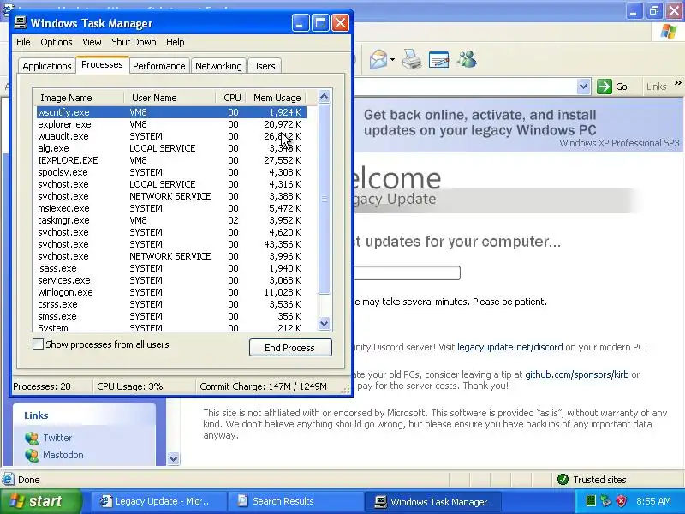
Task: Select the wscntfy.exe process row
Action: 171,112
